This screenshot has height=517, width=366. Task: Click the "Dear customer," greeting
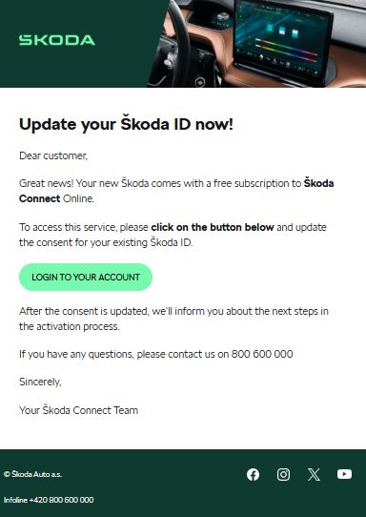[x=53, y=155]
